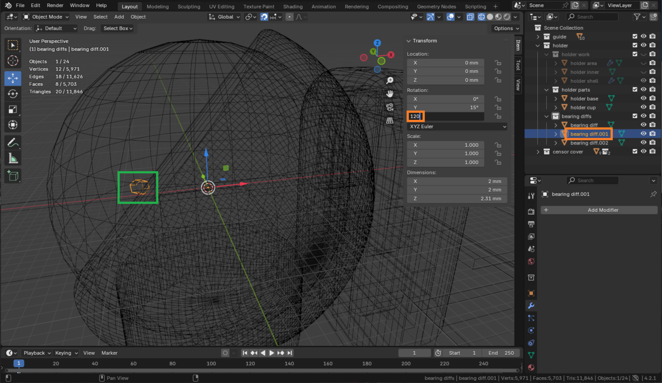The width and height of the screenshot is (662, 383).
Task: Hide holder base with its eye icon
Action: coord(643,99)
